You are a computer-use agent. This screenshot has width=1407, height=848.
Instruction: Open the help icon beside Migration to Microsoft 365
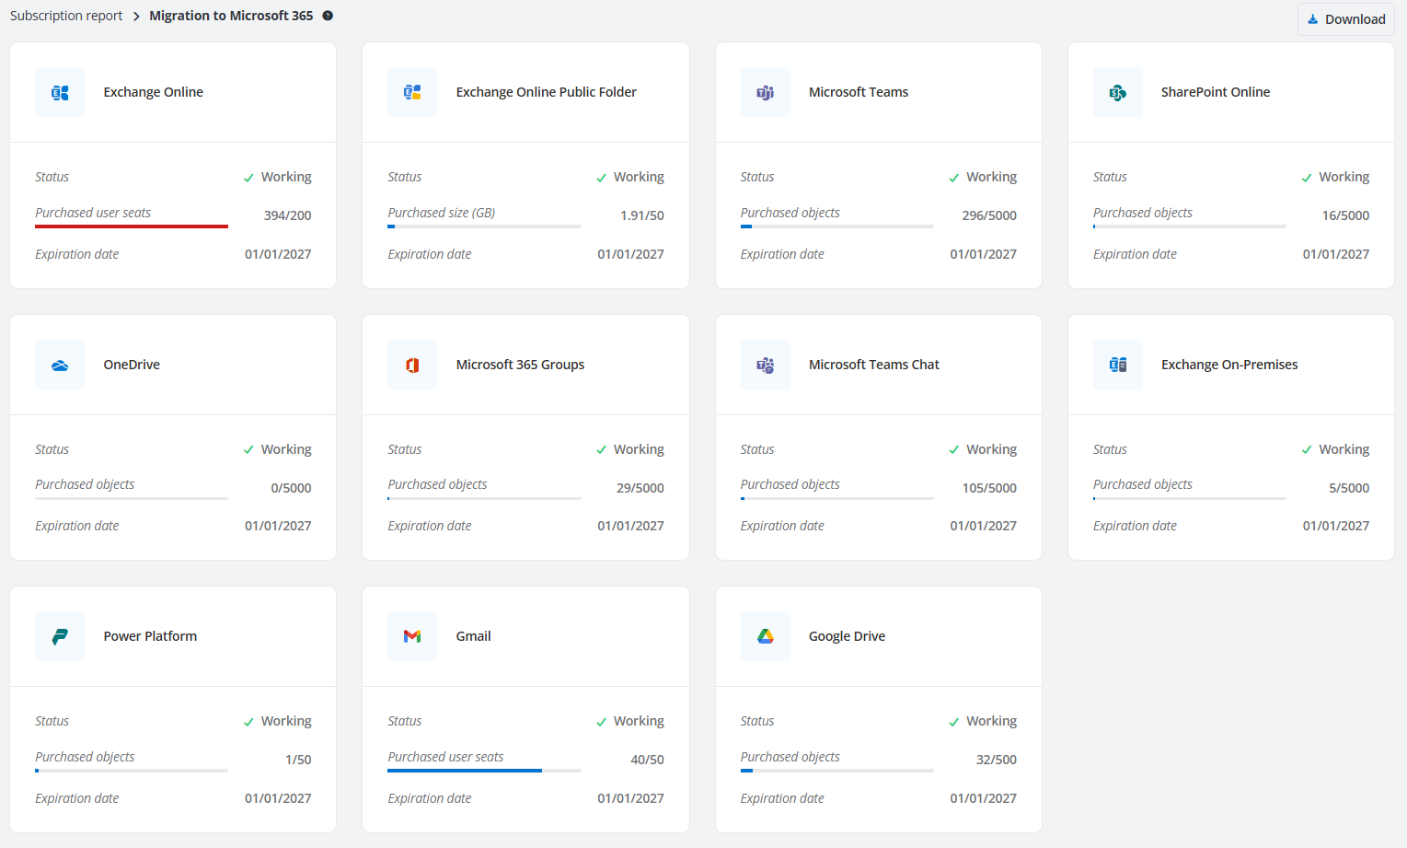(x=328, y=16)
